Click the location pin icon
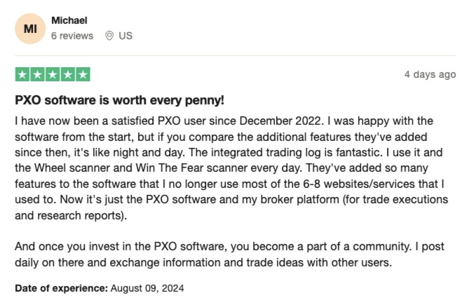Image resolution: width=471 pixels, height=305 pixels. point(109,36)
